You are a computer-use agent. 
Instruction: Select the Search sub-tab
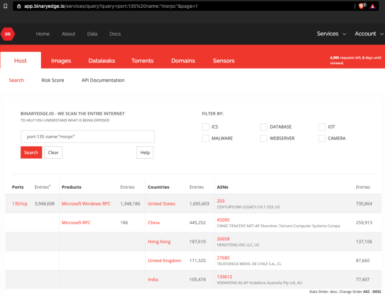(x=16, y=81)
